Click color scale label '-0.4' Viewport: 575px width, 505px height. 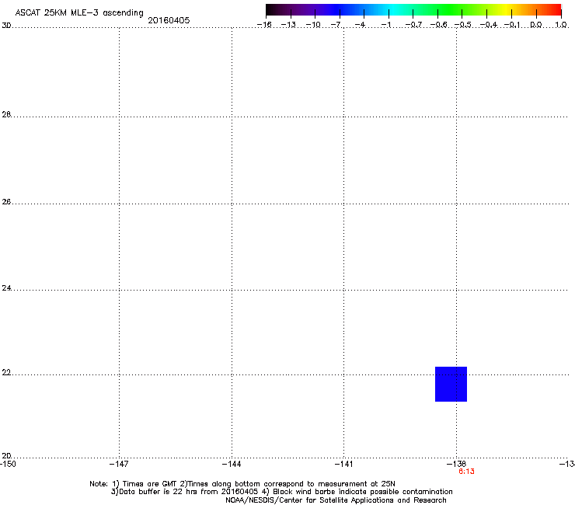[x=489, y=25]
